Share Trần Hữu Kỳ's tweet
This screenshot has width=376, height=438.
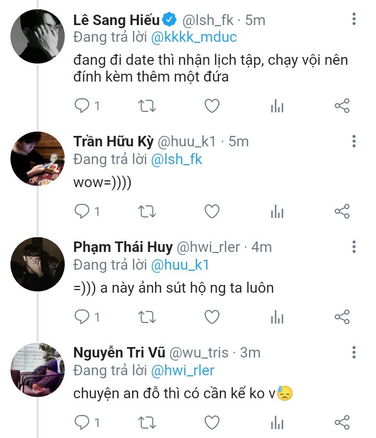342,212
